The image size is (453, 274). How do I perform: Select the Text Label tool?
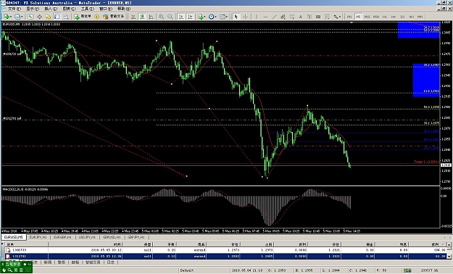click(309, 17)
